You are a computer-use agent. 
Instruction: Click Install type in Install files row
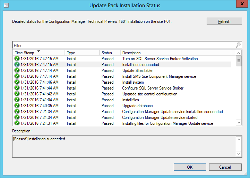pos(71,100)
